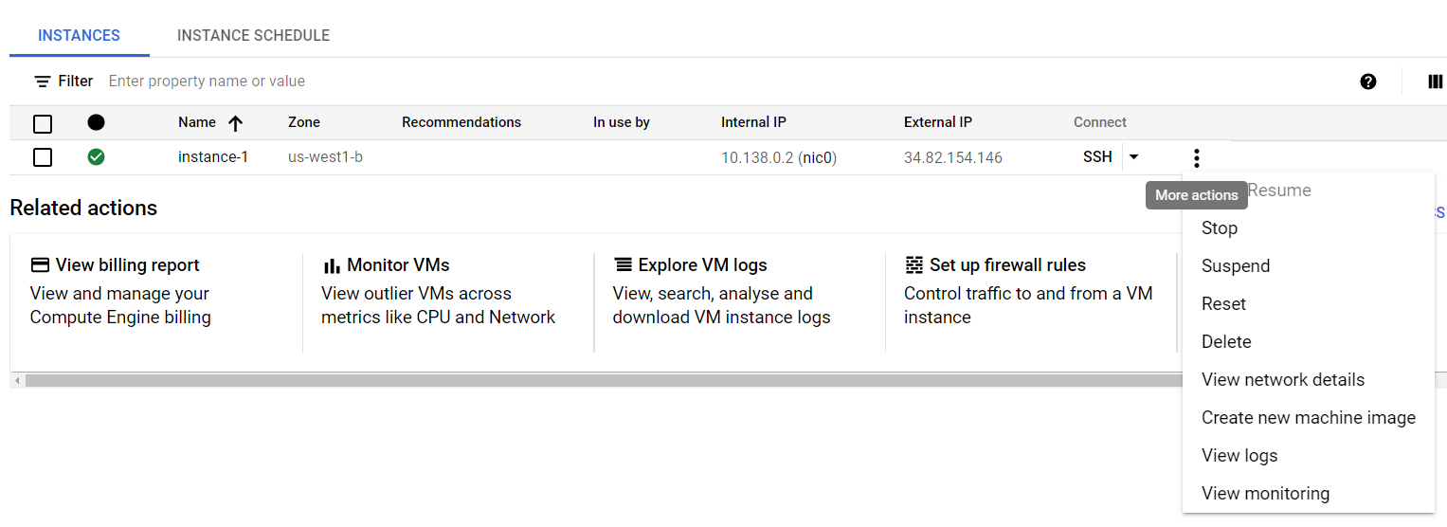1447x527 pixels.
Task: Switch to the INSTANCE SCHEDULE tab
Action: click(253, 36)
